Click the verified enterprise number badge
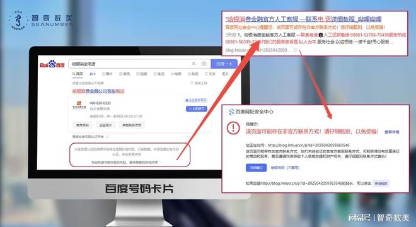Viewport: 416px width, 227px height. [196, 100]
